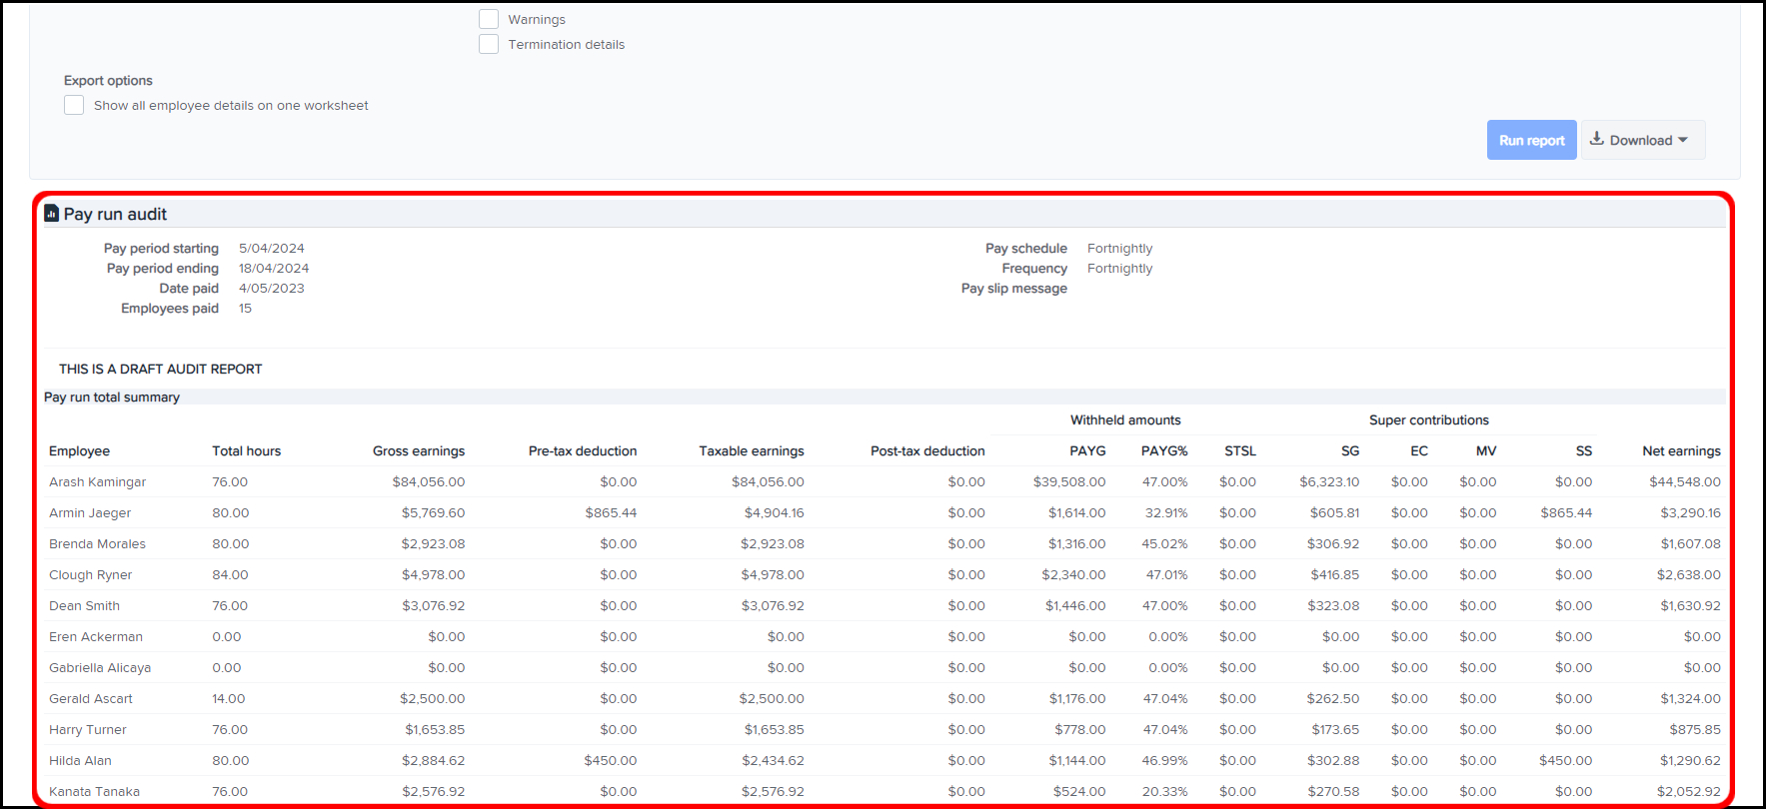Click Clough Ryner's total hours 84.00

pyautogui.click(x=230, y=575)
